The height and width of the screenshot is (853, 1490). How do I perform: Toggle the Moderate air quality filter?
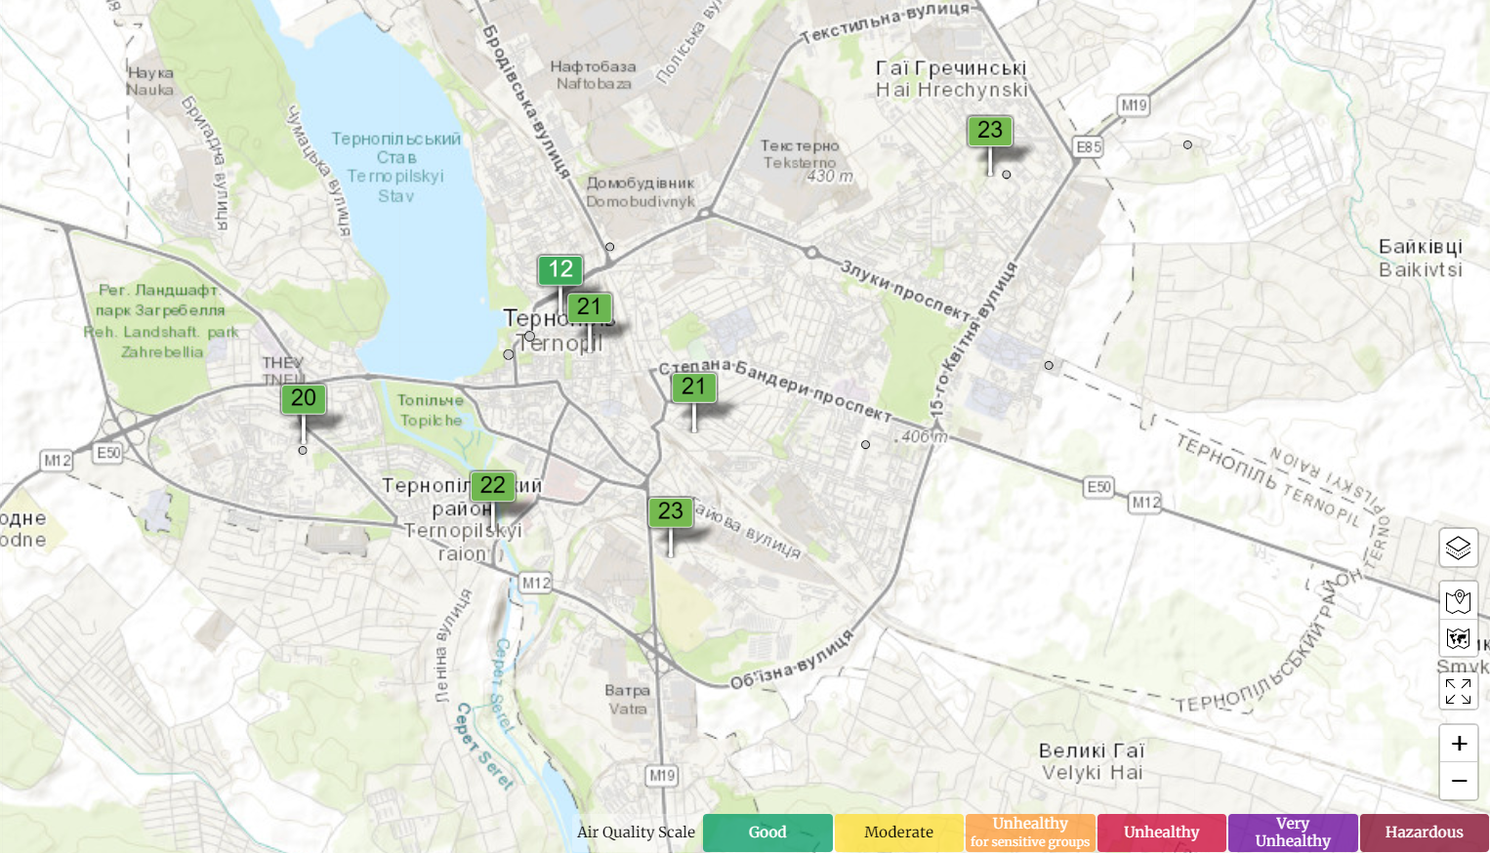pos(898,833)
